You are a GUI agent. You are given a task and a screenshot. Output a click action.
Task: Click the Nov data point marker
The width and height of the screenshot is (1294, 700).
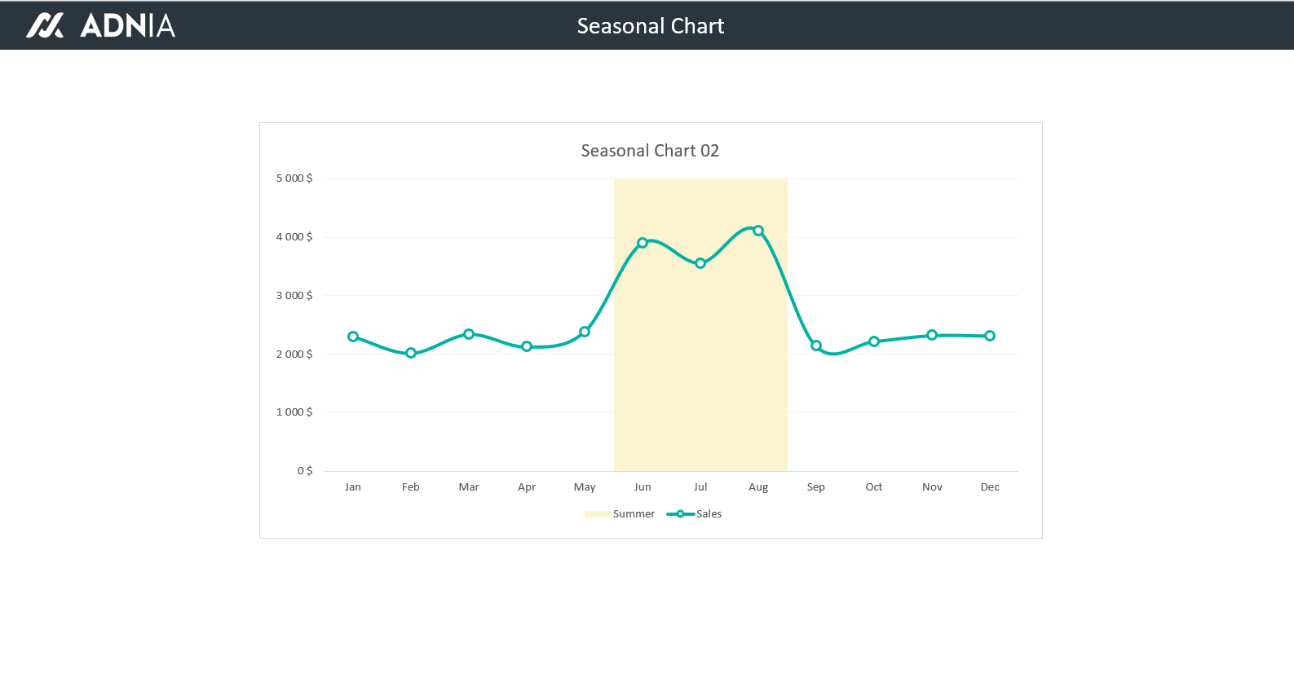coord(932,335)
